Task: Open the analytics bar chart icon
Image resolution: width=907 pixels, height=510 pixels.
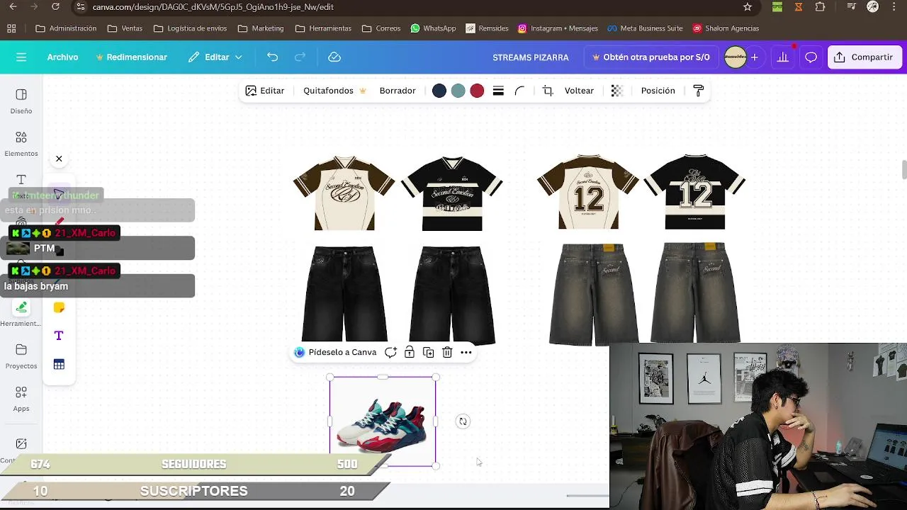Action: [x=783, y=57]
